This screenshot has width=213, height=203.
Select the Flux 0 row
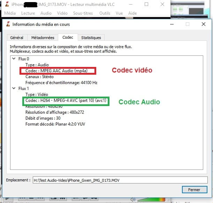(24, 59)
